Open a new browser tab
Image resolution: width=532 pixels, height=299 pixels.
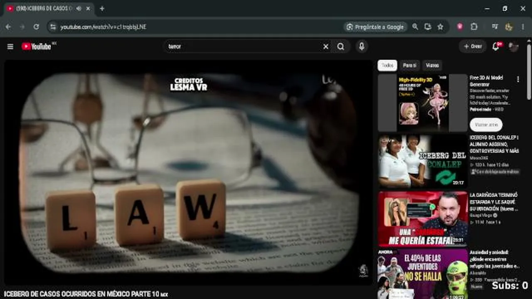(x=102, y=9)
